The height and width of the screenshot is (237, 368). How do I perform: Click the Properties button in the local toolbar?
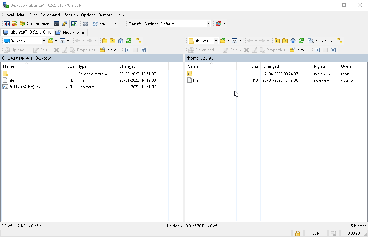[x=82, y=50]
